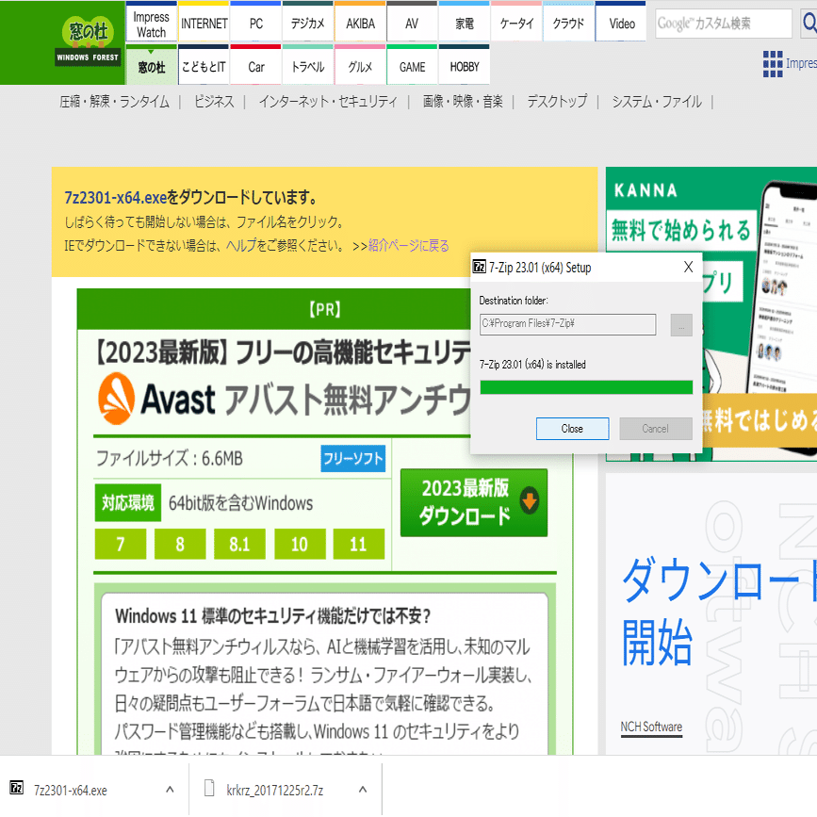Open the グルメ site tab

tap(360, 66)
